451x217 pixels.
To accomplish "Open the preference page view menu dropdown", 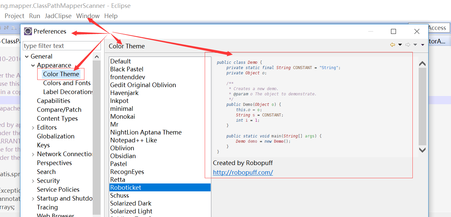I will (423, 45).
